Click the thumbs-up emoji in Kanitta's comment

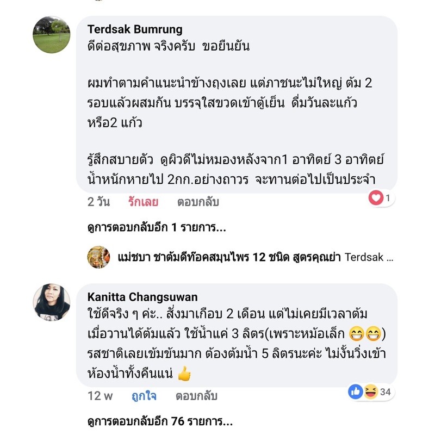[x=184, y=374]
